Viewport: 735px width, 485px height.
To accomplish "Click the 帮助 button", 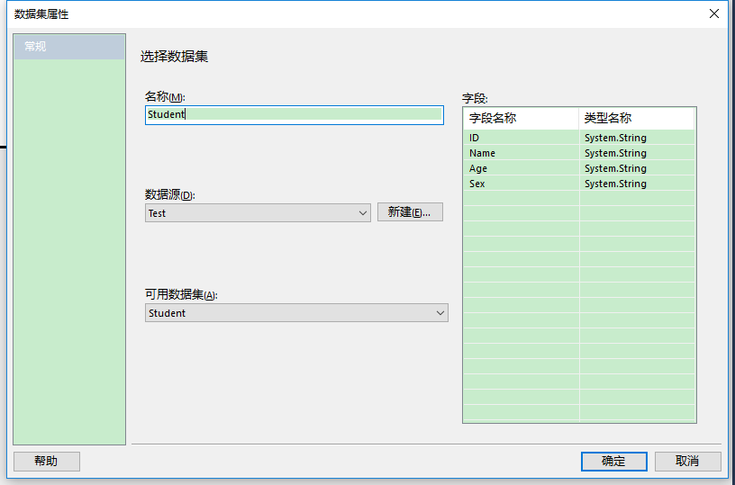I will (x=47, y=462).
